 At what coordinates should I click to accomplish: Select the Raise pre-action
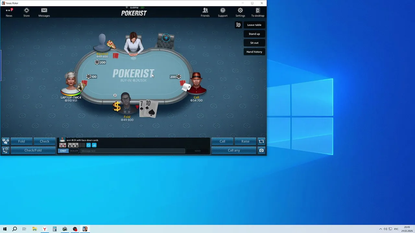coord(245,141)
